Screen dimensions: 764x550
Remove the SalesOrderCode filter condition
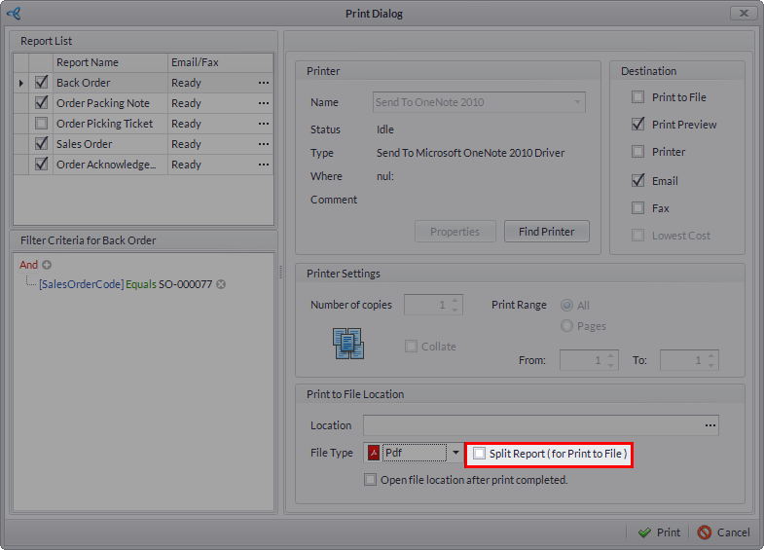click(221, 284)
